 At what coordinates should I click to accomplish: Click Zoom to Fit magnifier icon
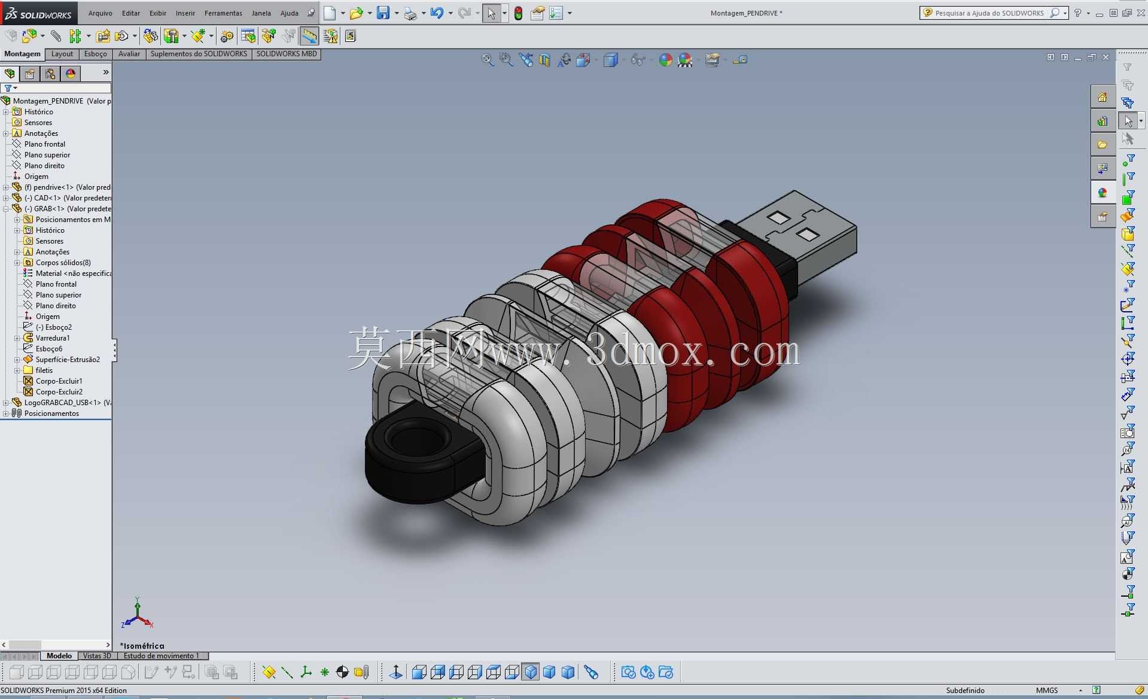pos(488,60)
